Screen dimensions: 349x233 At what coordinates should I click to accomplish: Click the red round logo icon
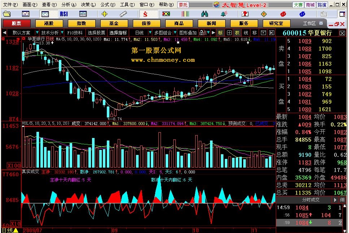pyautogui.click(x=283, y=14)
